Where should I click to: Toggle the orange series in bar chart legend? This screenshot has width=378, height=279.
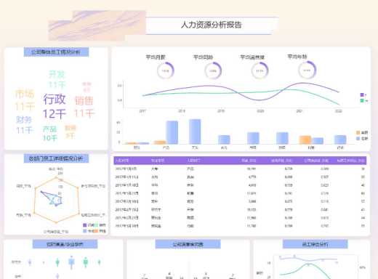[x=362, y=132]
